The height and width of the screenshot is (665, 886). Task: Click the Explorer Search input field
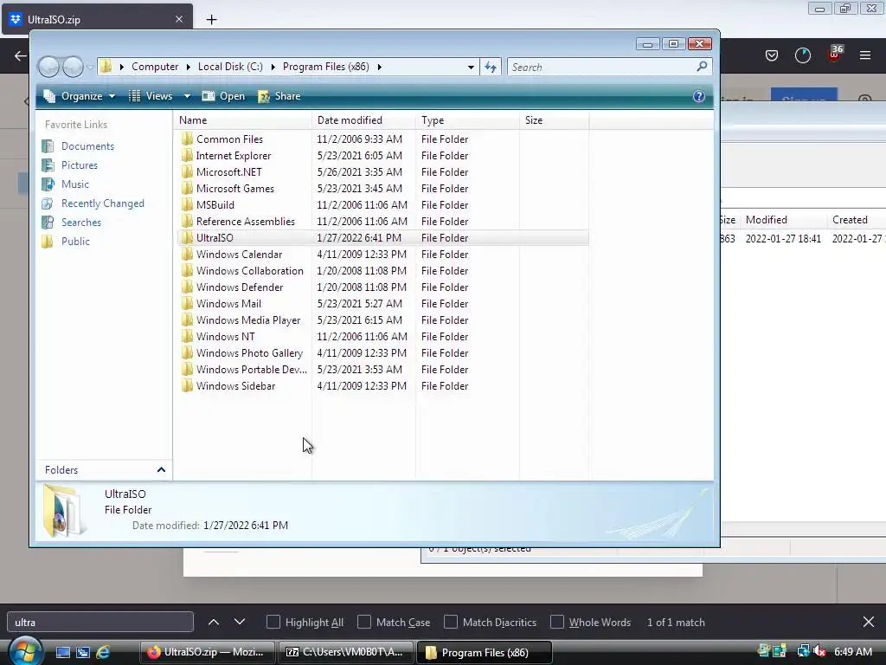pos(602,68)
